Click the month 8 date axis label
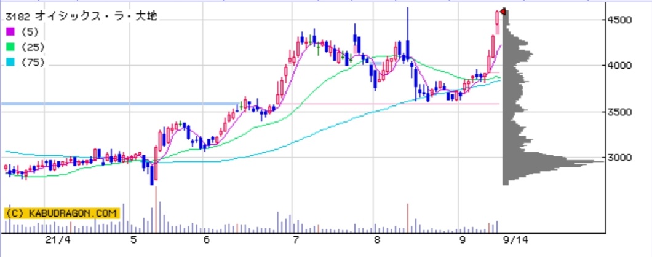652x257 pixels. (377, 240)
